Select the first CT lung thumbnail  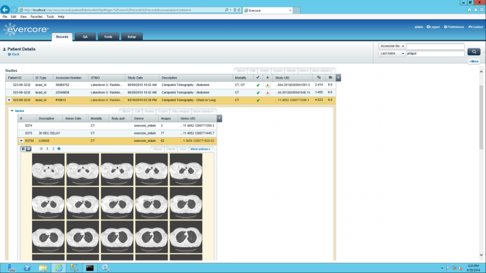tap(49, 168)
